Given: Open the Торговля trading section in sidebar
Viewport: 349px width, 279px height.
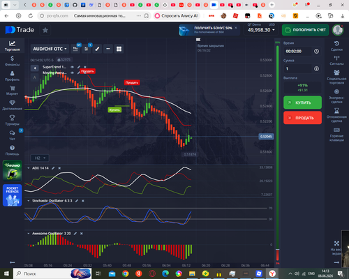Looking at the screenshot, I should 12,46.
